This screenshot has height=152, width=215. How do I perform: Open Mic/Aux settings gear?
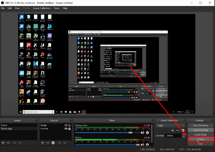coord(147,144)
